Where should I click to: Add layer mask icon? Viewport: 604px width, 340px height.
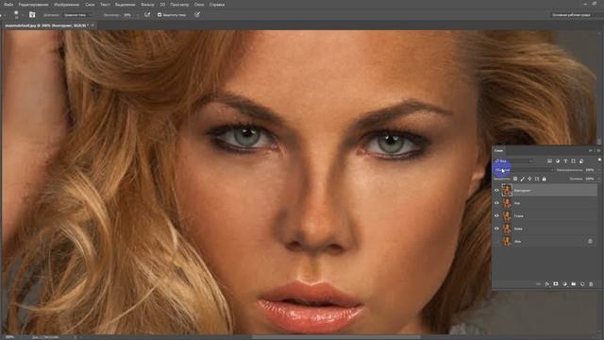556,284
